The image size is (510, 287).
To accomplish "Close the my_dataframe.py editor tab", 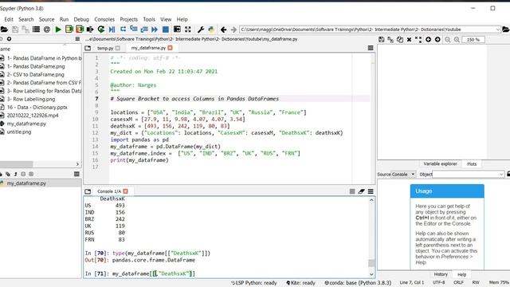I will 170,48.
